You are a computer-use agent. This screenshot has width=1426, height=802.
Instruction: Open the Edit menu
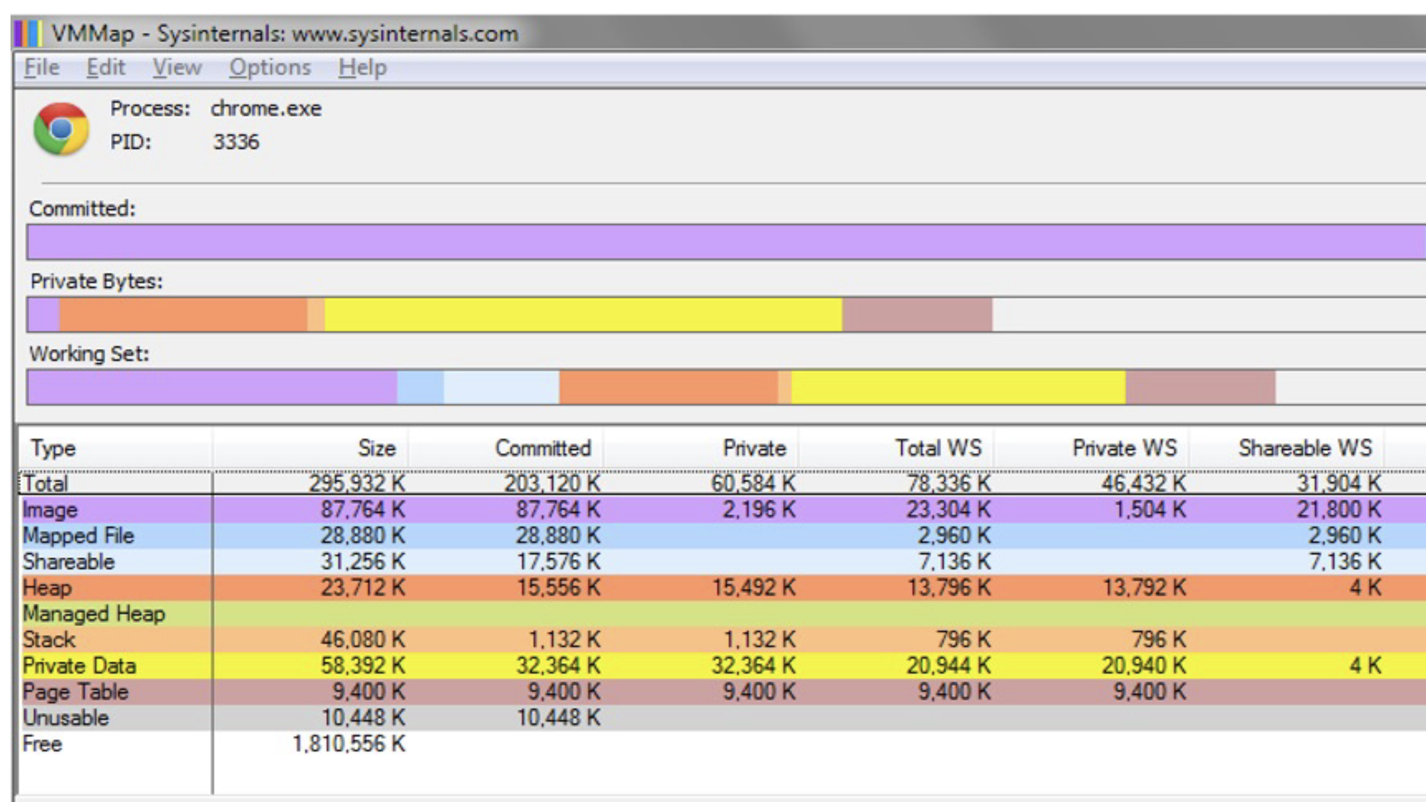click(x=105, y=67)
